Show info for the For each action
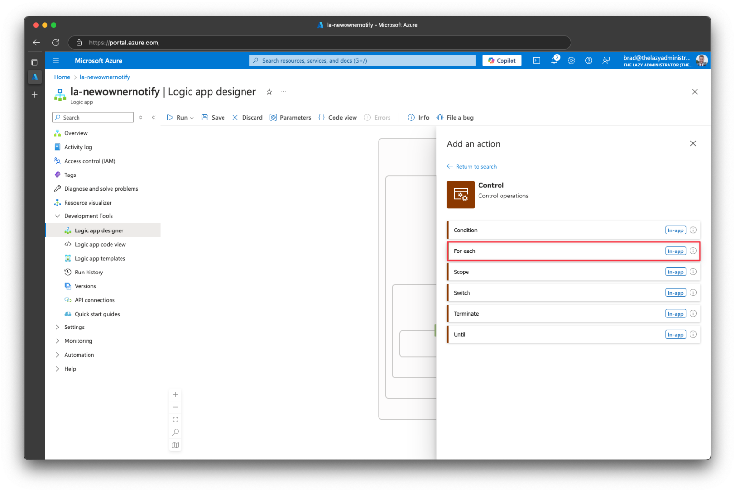Viewport: 735px width, 492px height. pos(693,251)
